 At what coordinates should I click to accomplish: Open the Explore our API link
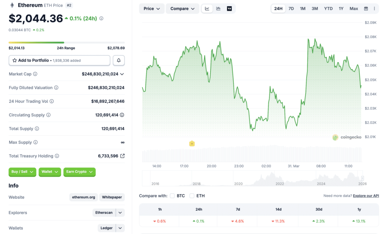point(366,196)
